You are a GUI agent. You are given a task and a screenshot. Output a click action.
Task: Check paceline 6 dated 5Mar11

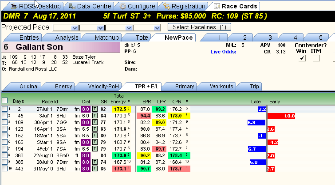[4, 142]
